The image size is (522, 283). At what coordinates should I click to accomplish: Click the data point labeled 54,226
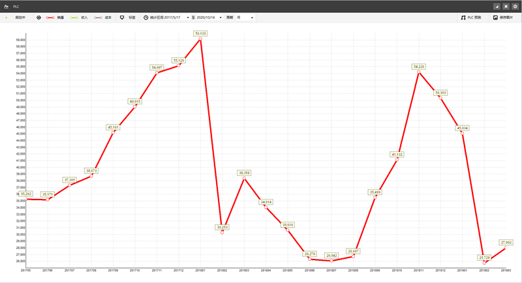pos(419,71)
